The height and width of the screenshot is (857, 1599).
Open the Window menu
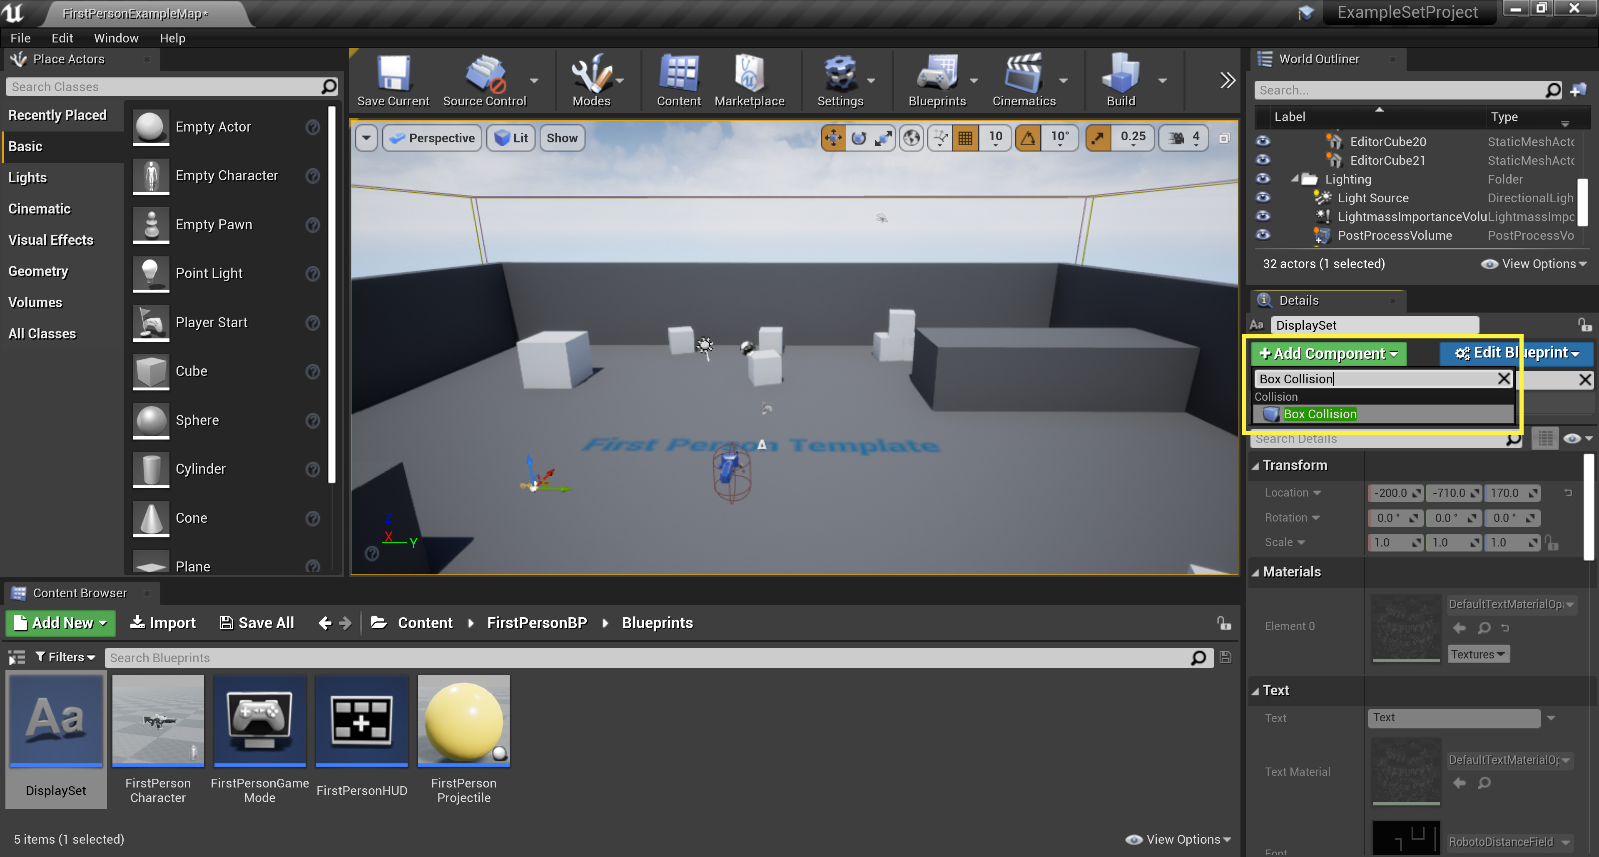[115, 38]
